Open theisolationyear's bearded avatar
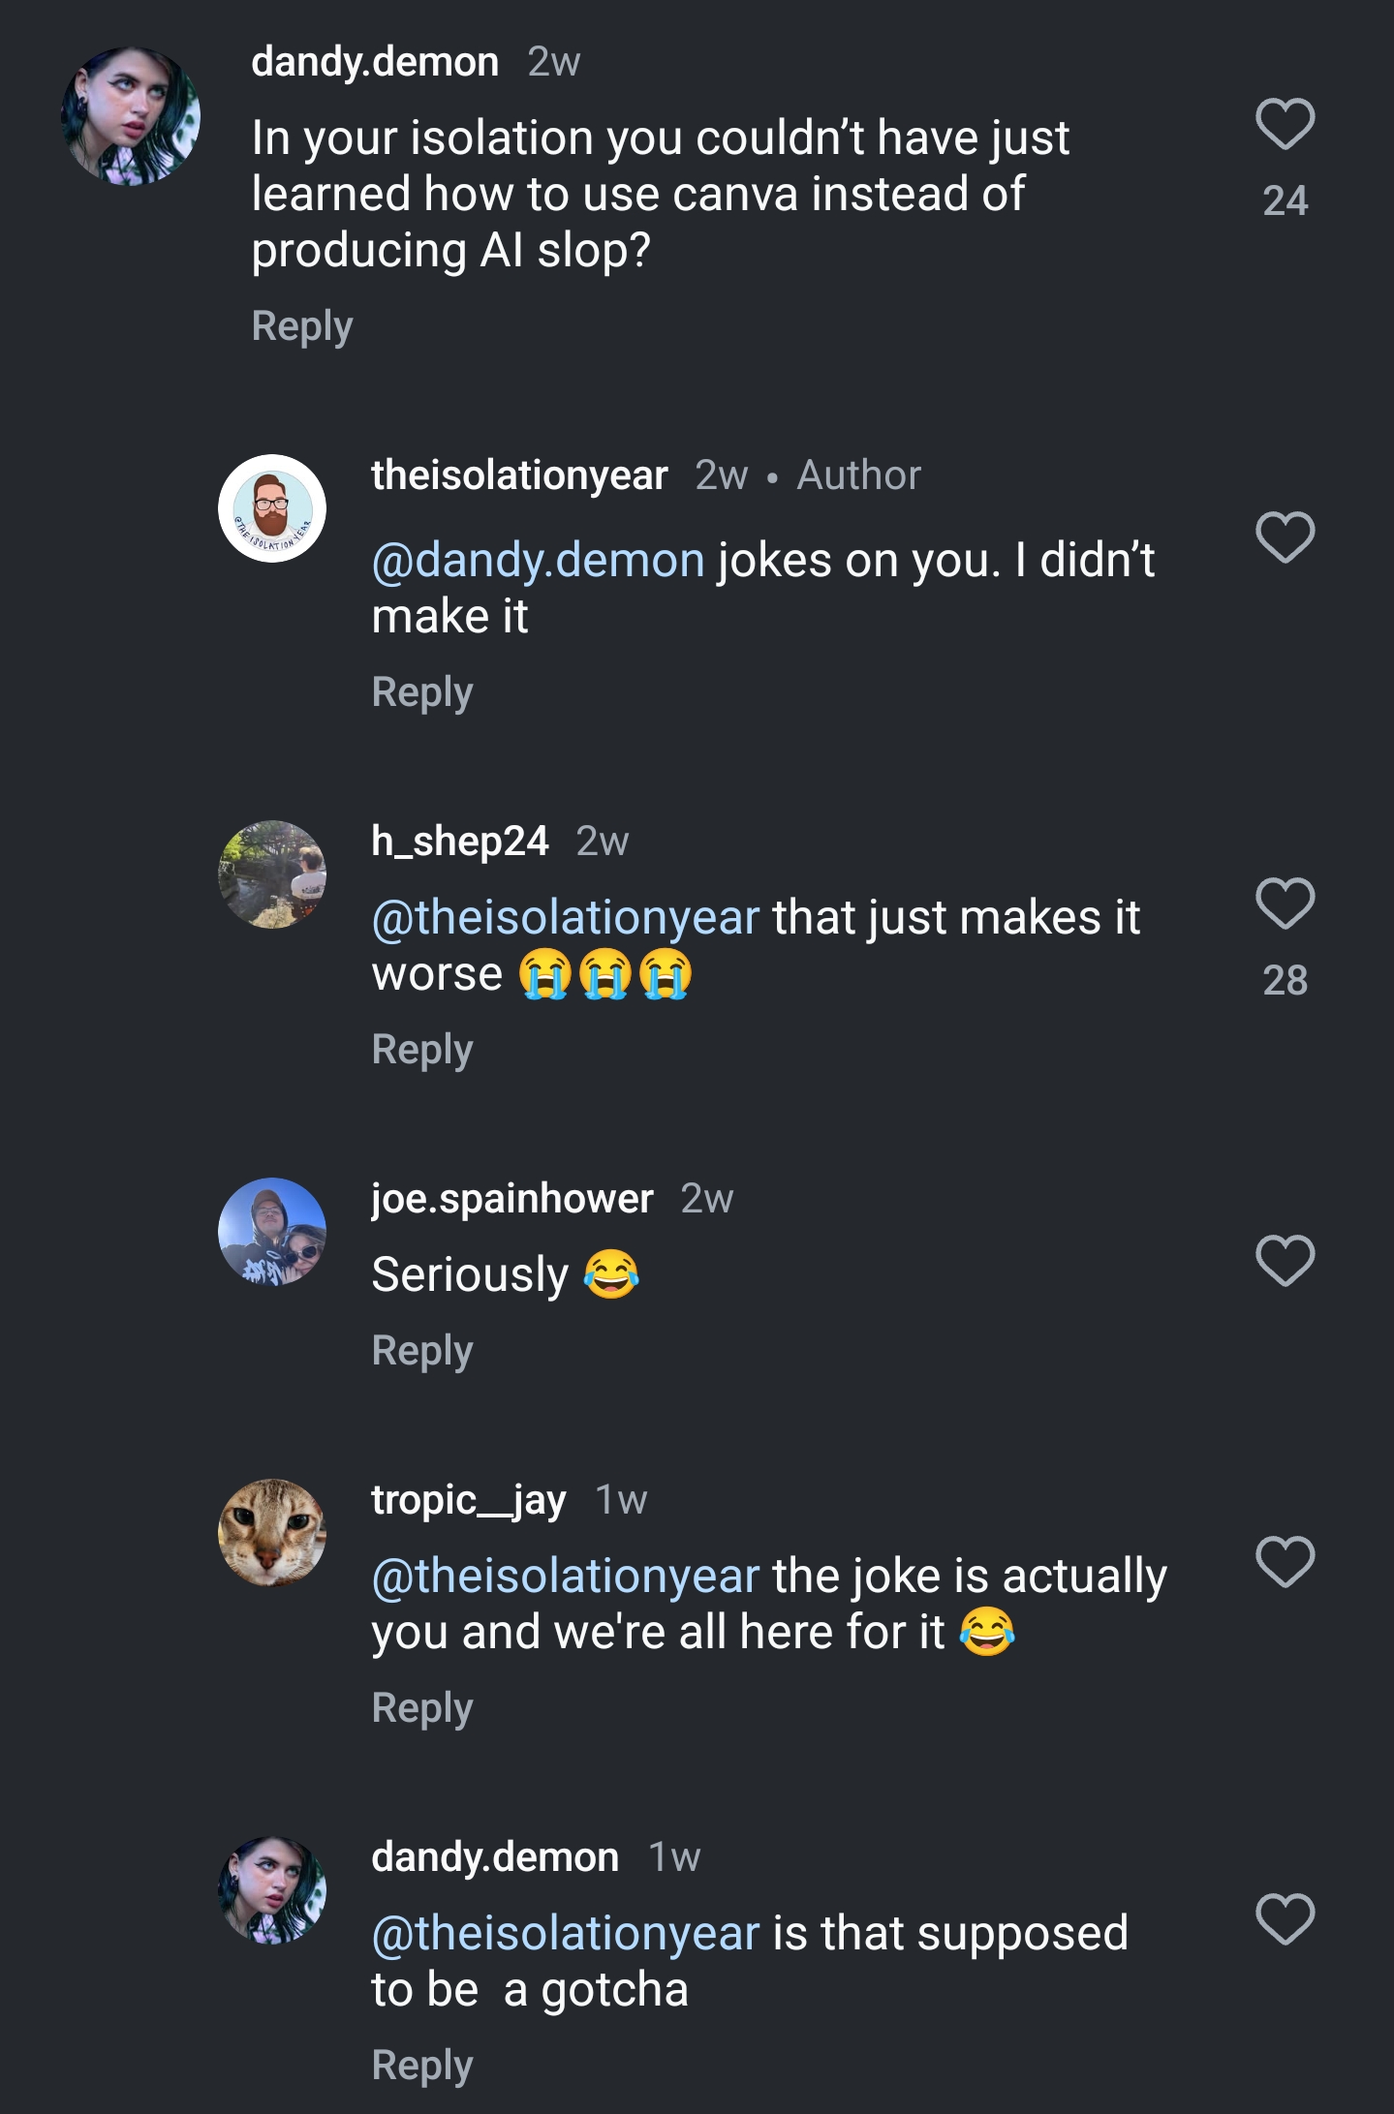Viewport: 1394px width, 2114px height. [272, 508]
